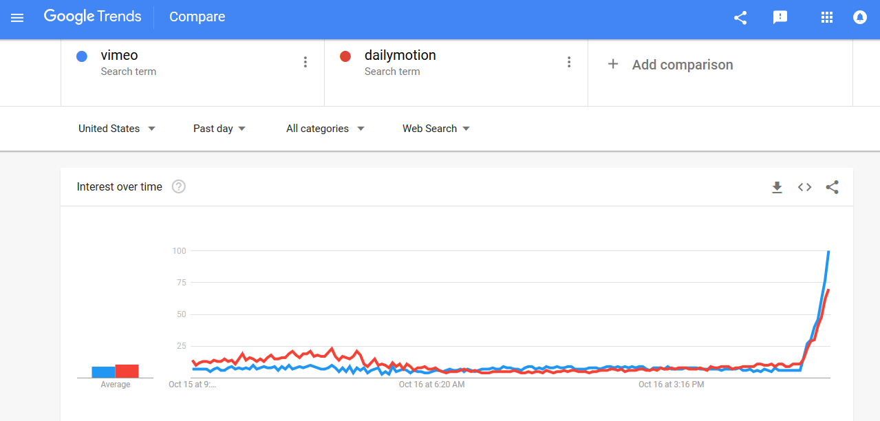Image resolution: width=880 pixels, height=421 pixels.
Task: Open the send feedback icon
Action: pyautogui.click(x=780, y=18)
